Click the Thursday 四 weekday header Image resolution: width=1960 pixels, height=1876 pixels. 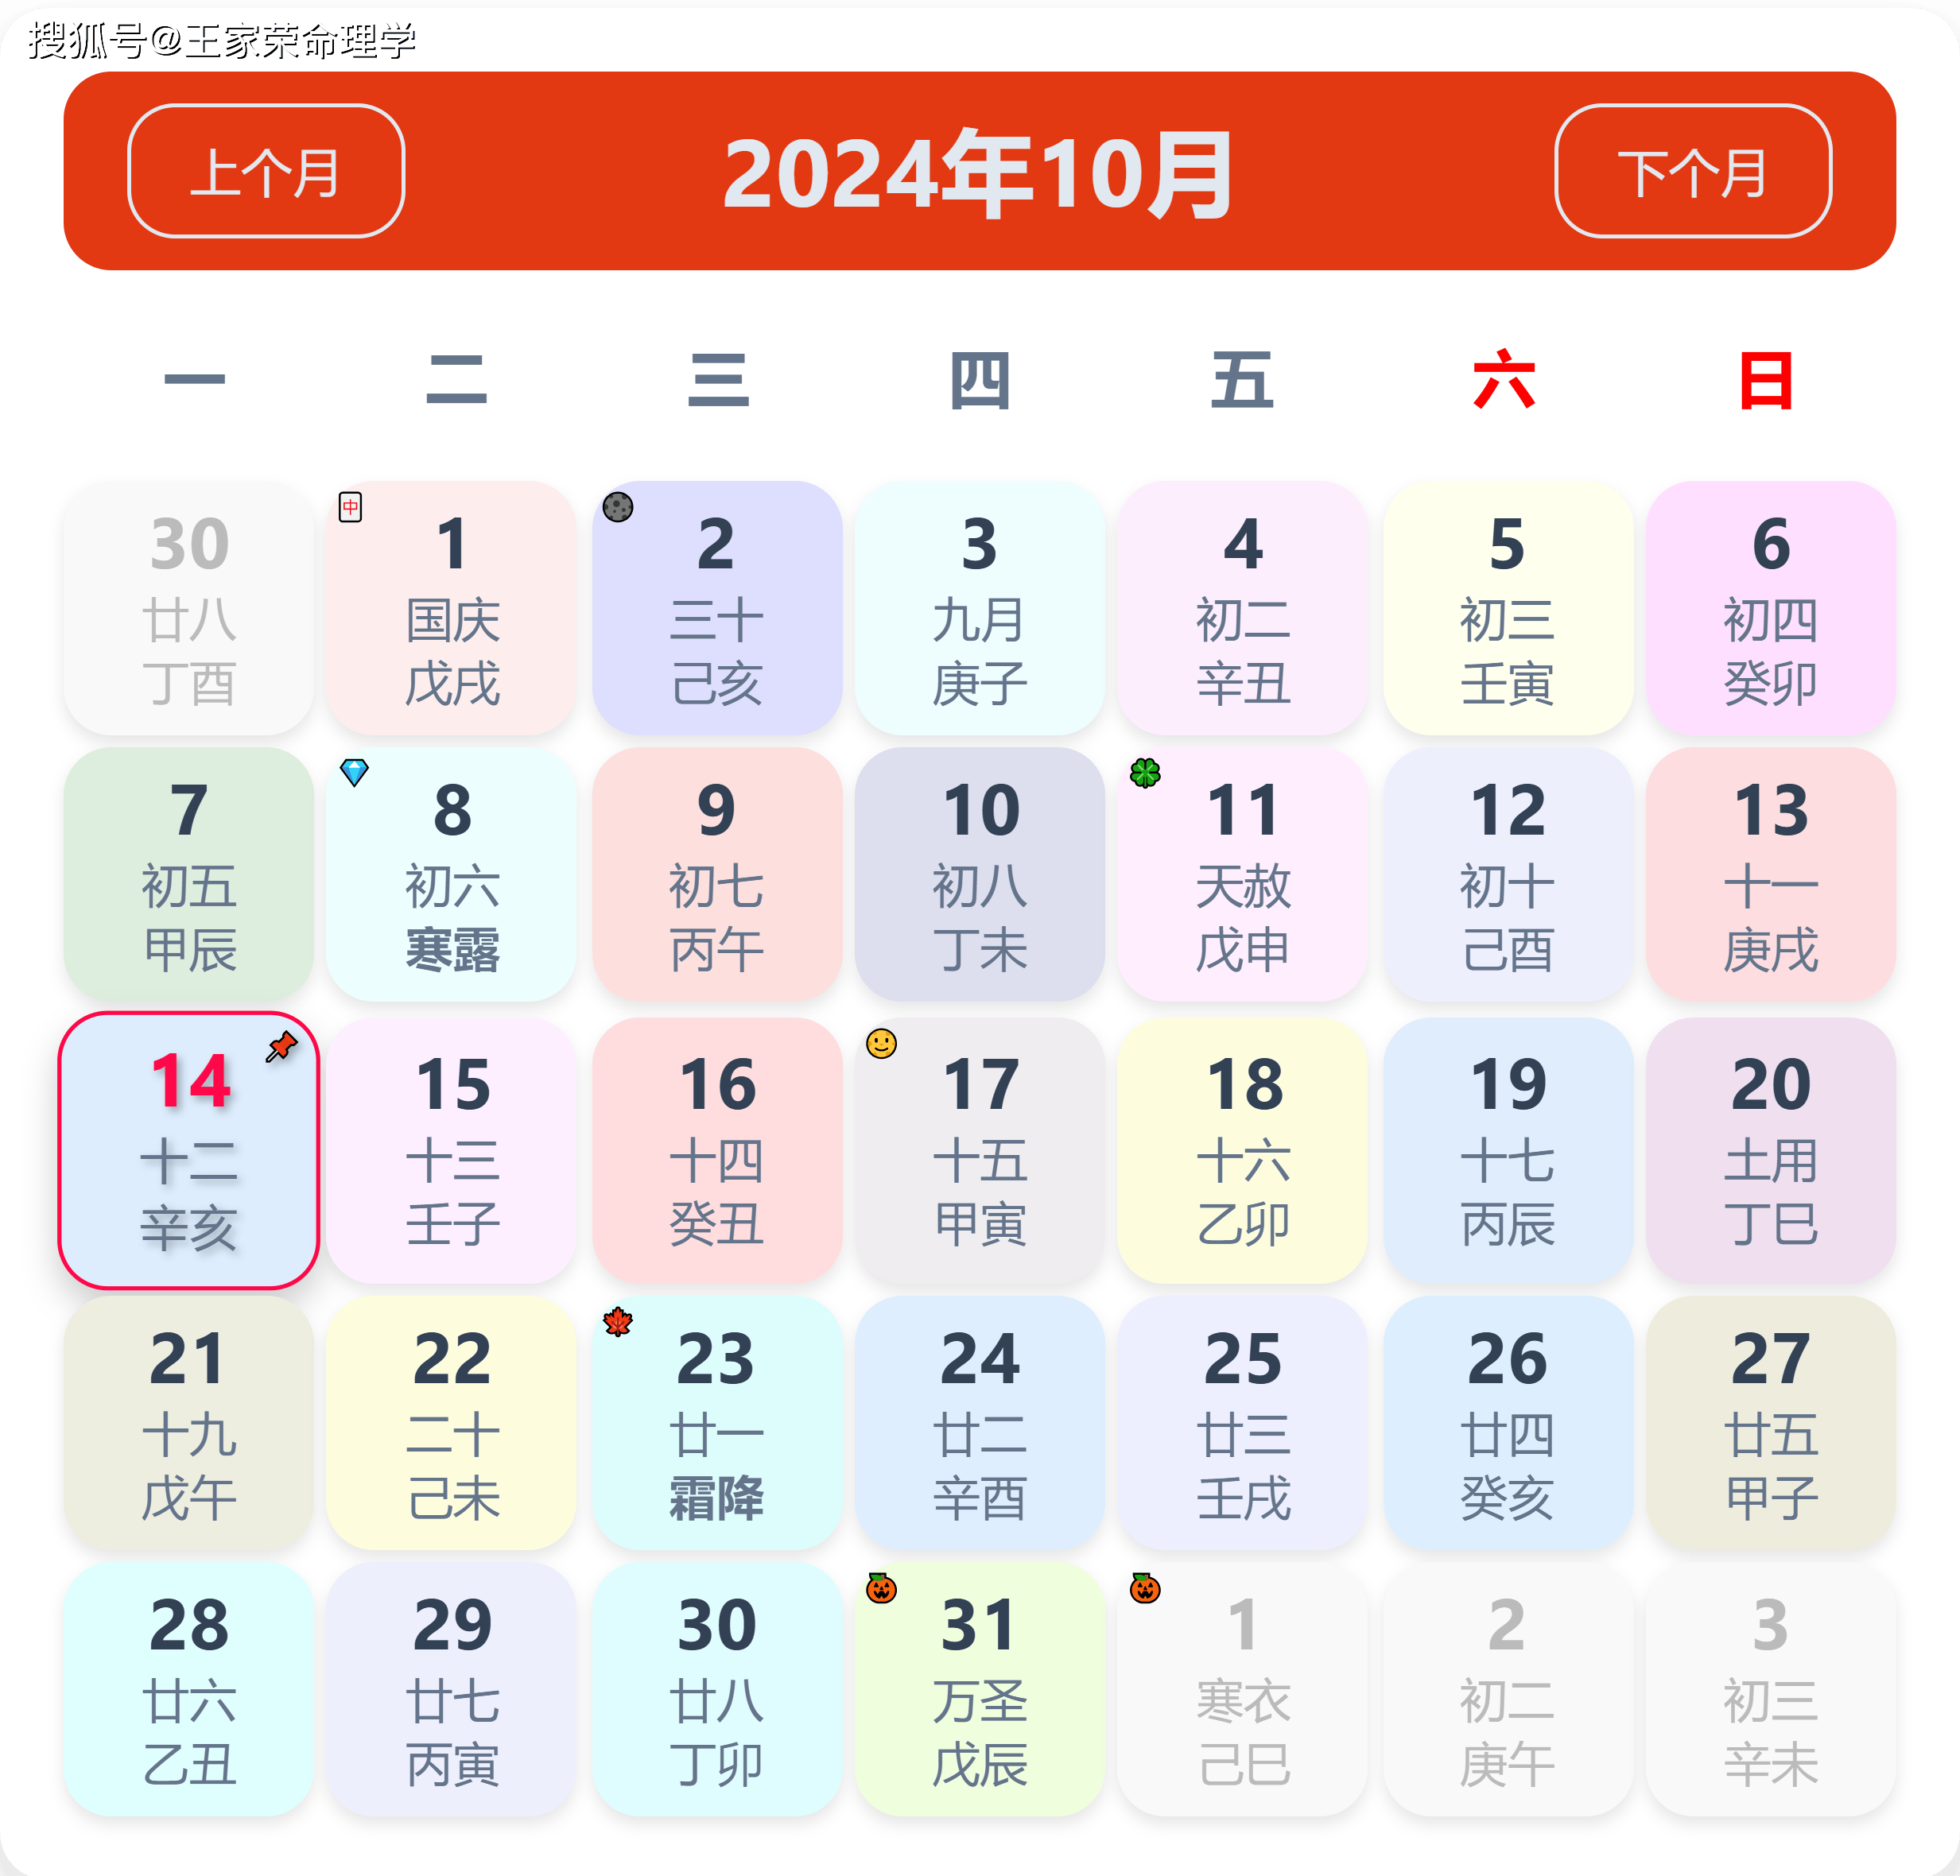coord(980,380)
